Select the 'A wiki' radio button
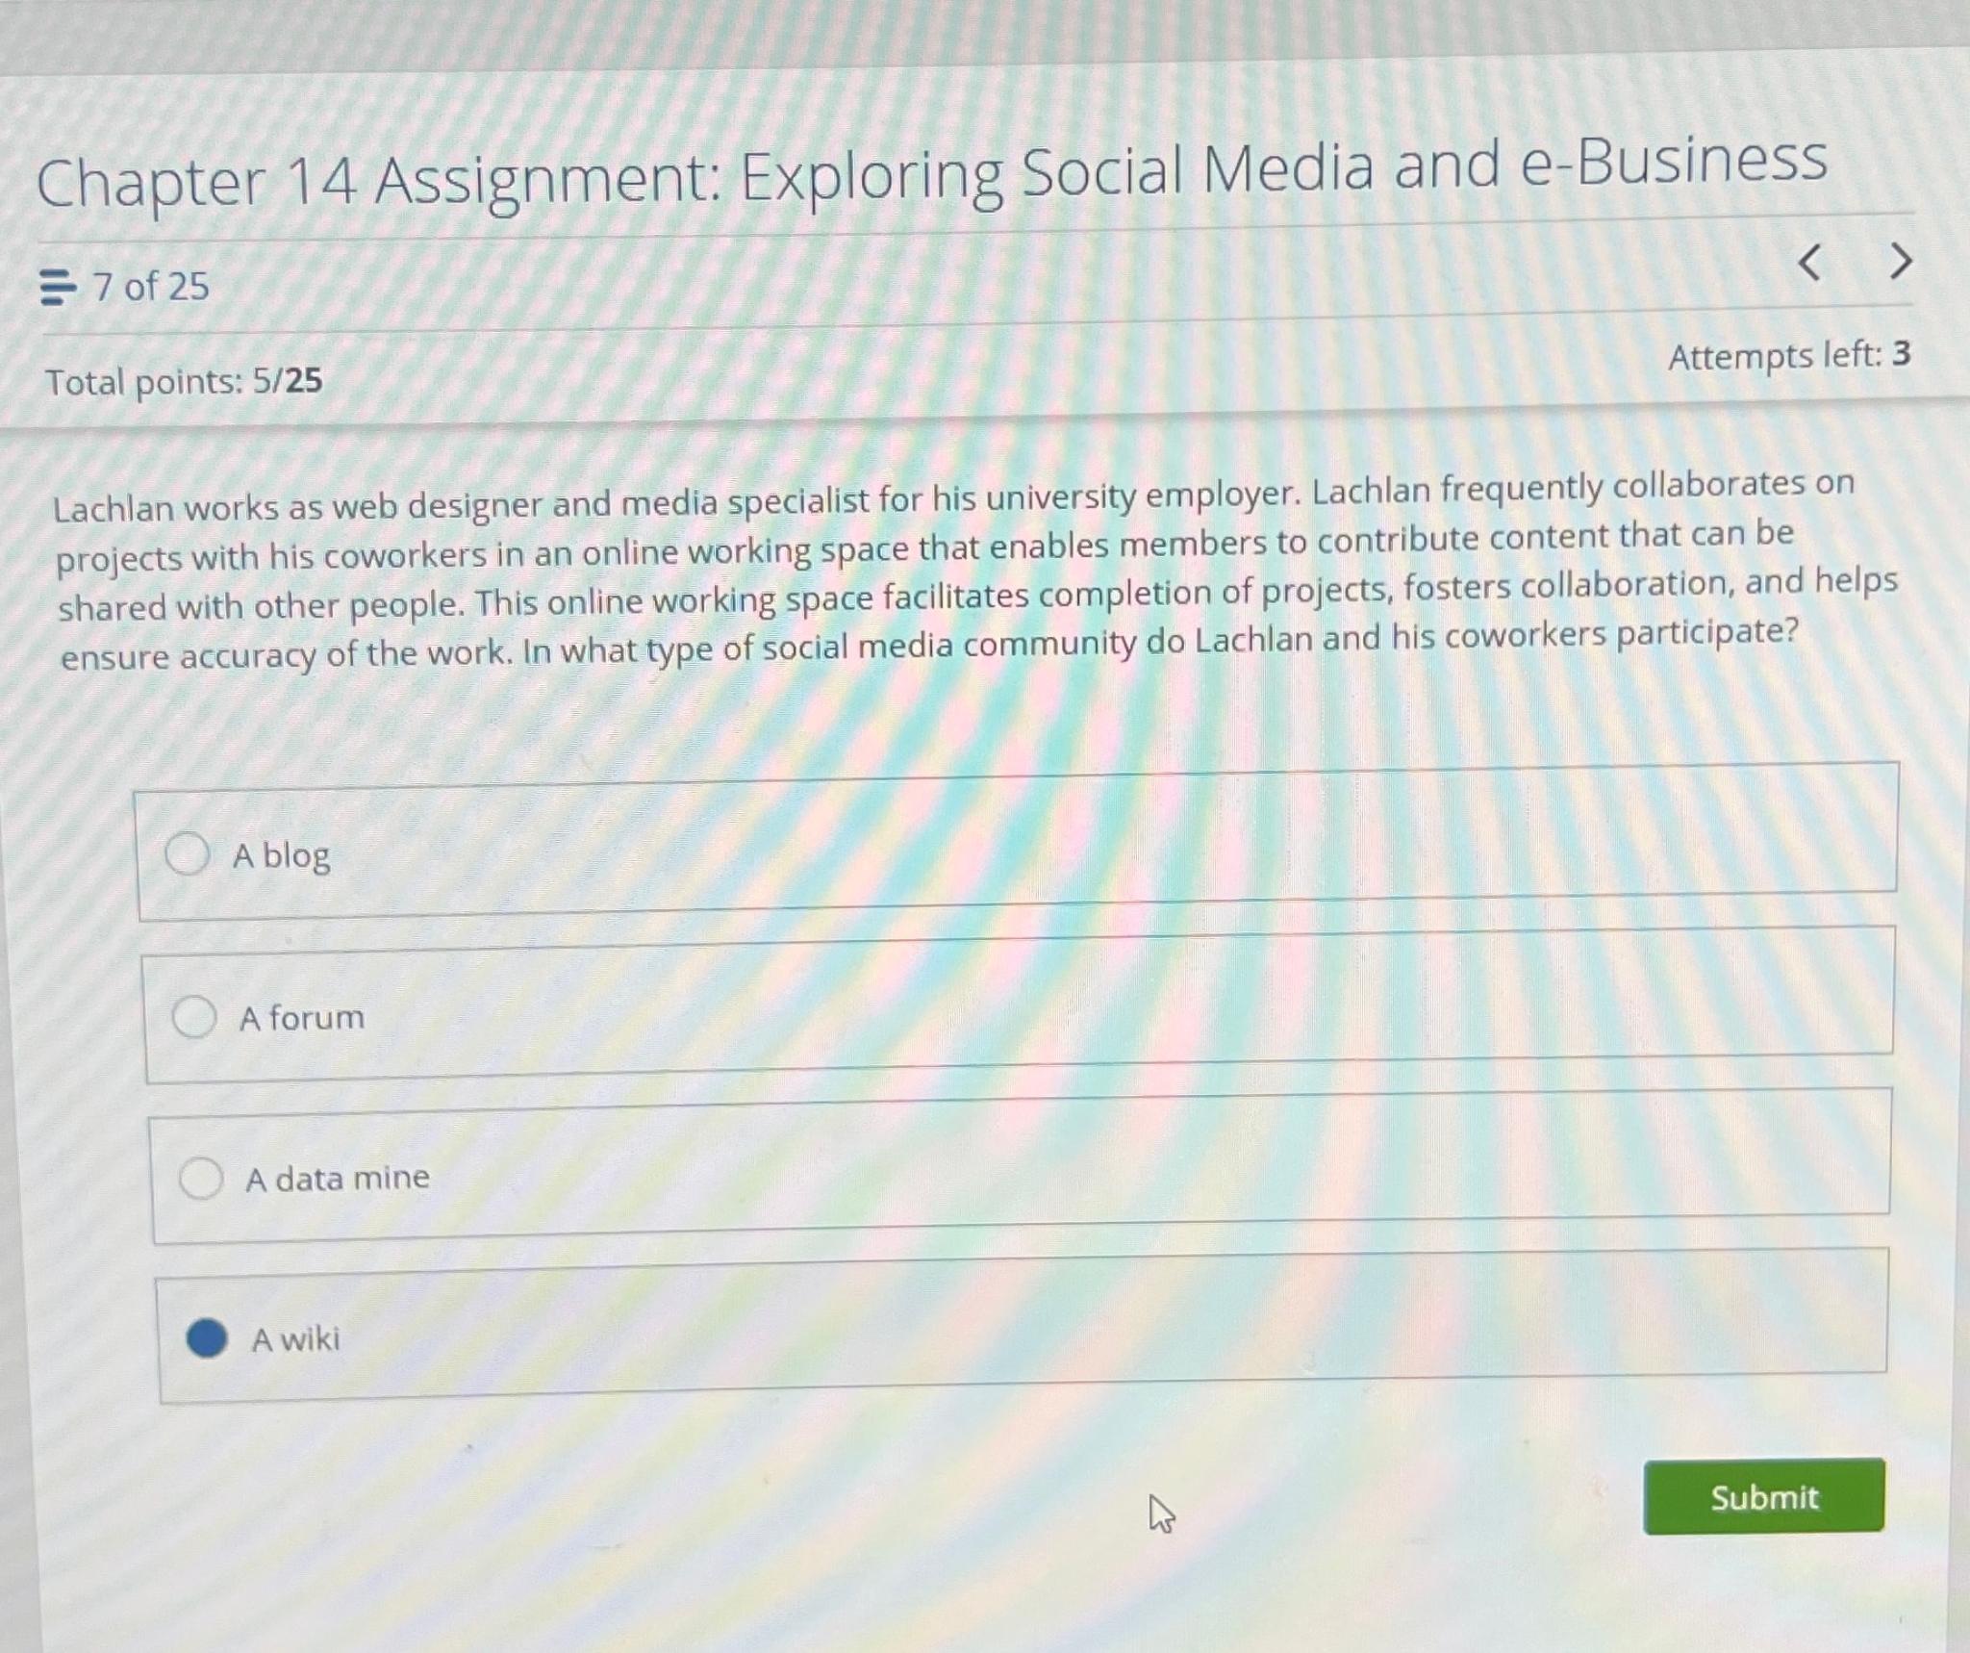This screenshot has height=1653, width=1970. tap(207, 1337)
